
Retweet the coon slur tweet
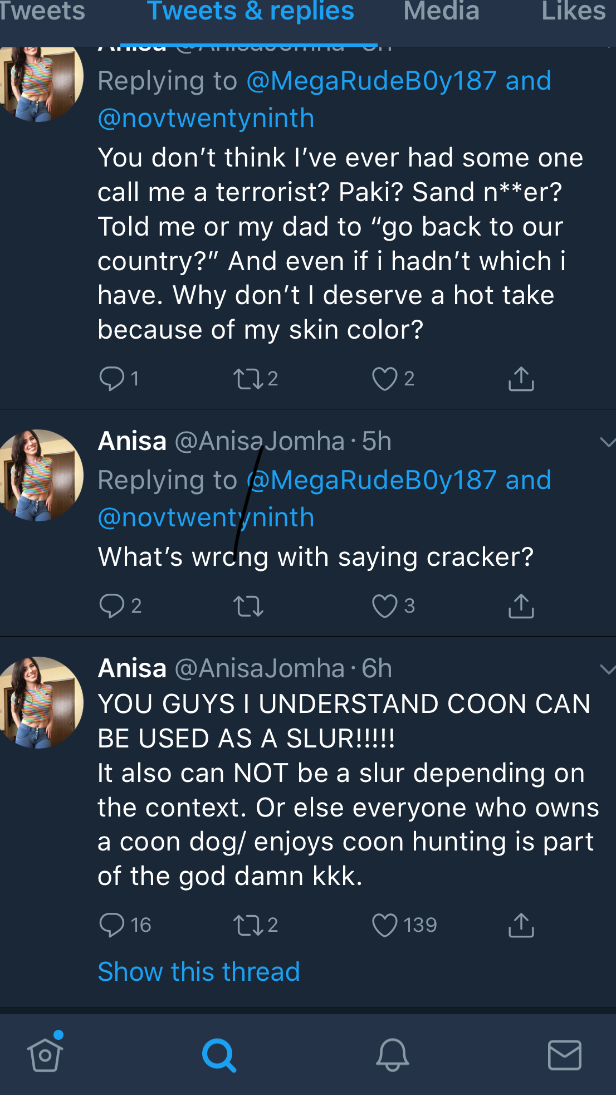[248, 925]
